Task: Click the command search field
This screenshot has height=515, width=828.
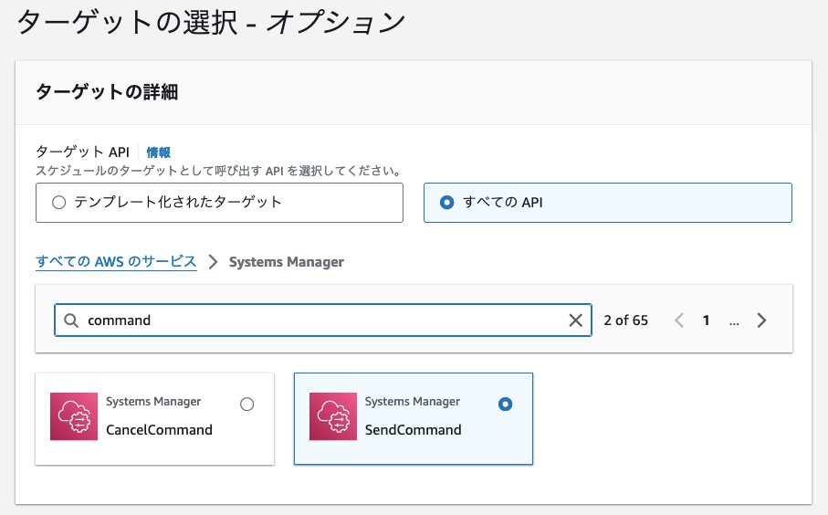Action: pos(322,321)
